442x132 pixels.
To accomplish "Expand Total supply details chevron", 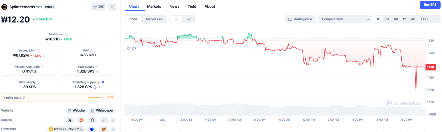I will [97, 71].
